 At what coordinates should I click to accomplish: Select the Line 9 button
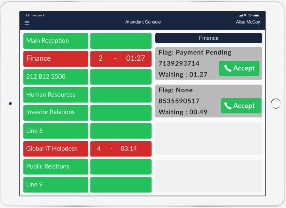click(56, 184)
